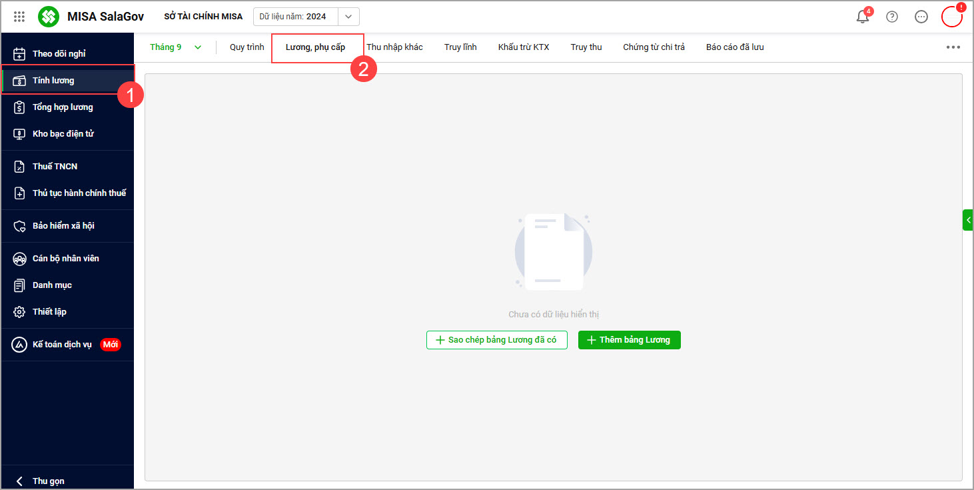Viewport: 974px width, 490px height.
Task: Open the notifications bell
Action: tap(863, 17)
